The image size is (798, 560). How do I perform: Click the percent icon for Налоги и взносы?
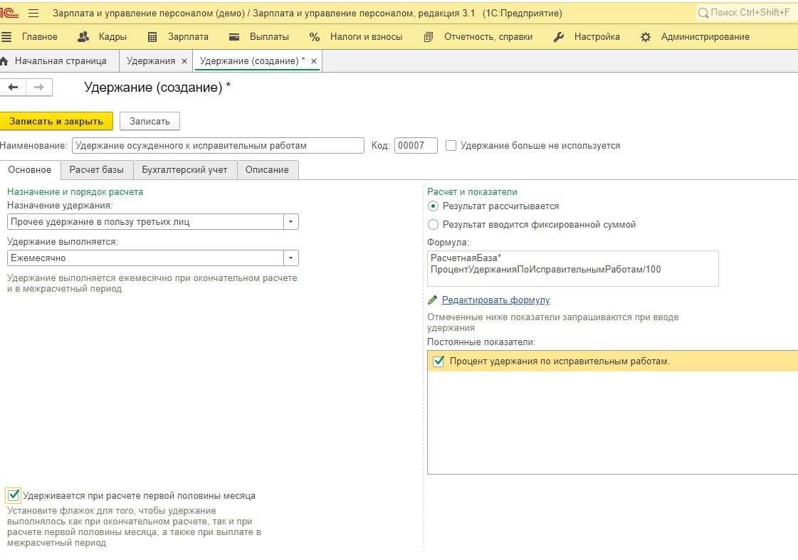[x=315, y=36]
